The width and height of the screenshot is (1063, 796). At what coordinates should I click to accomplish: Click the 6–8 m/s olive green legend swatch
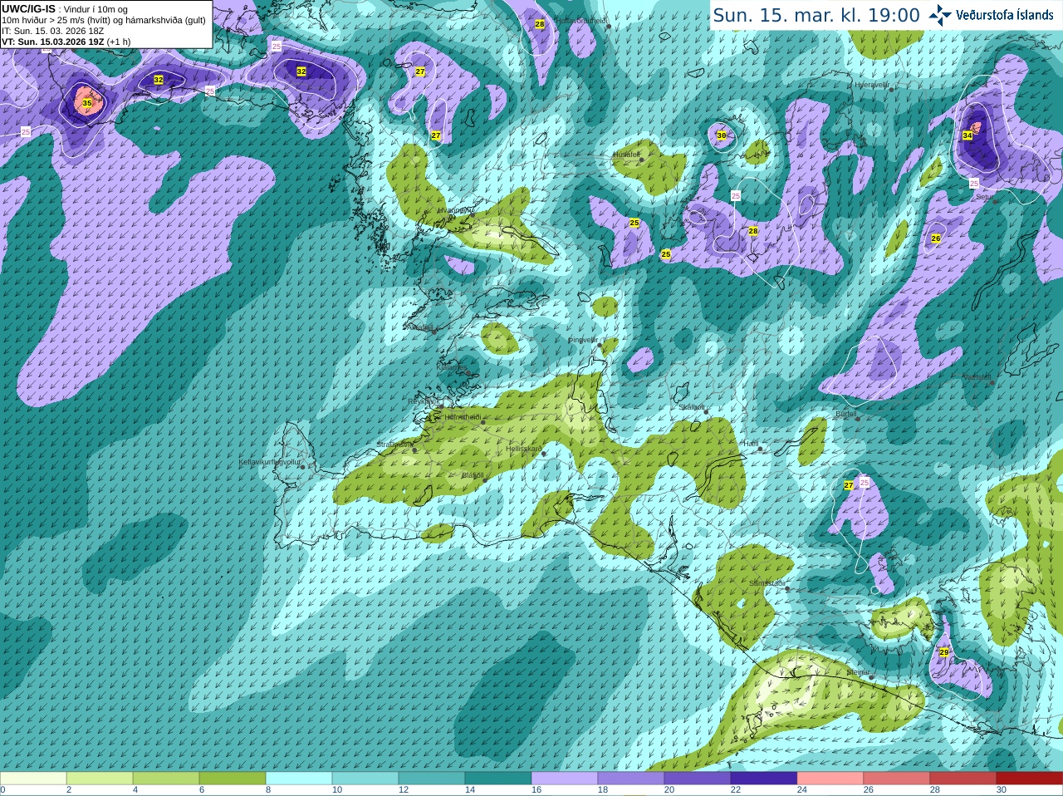[x=233, y=779]
